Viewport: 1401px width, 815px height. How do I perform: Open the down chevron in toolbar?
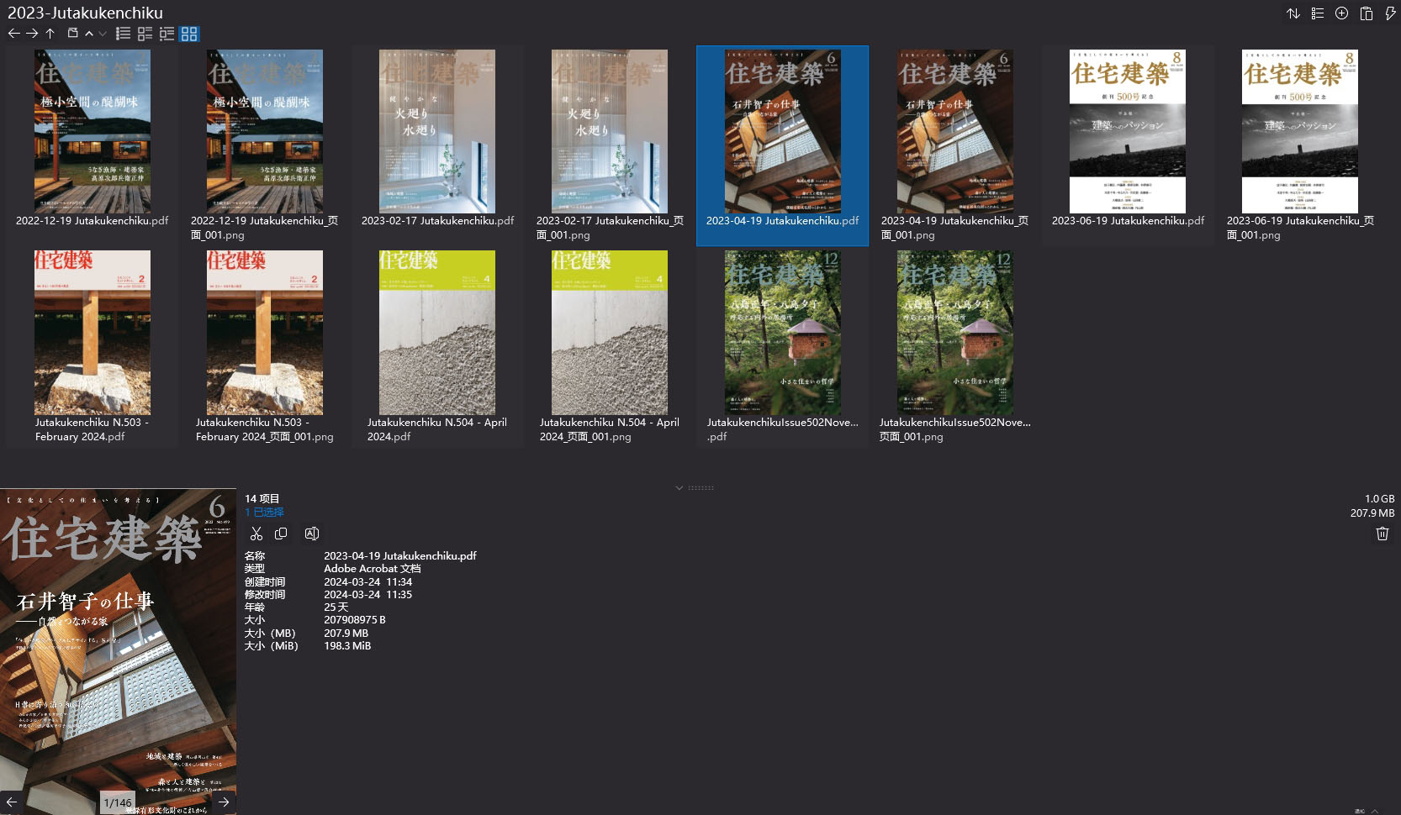(102, 34)
